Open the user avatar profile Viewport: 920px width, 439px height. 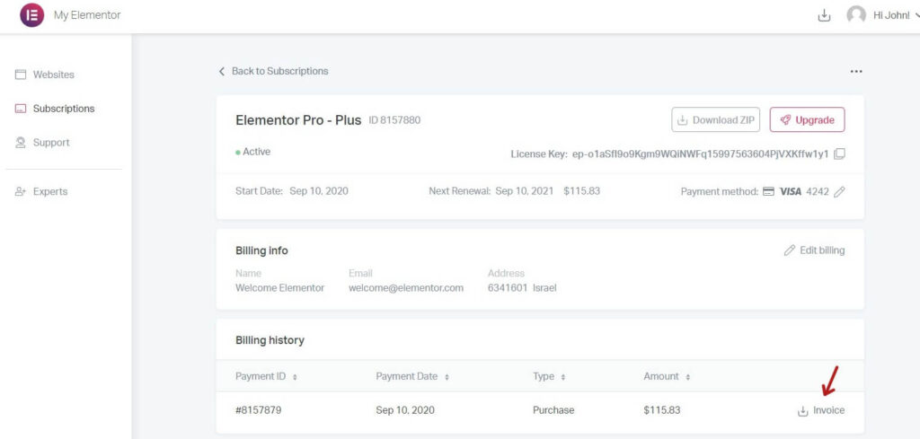pyautogui.click(x=856, y=15)
